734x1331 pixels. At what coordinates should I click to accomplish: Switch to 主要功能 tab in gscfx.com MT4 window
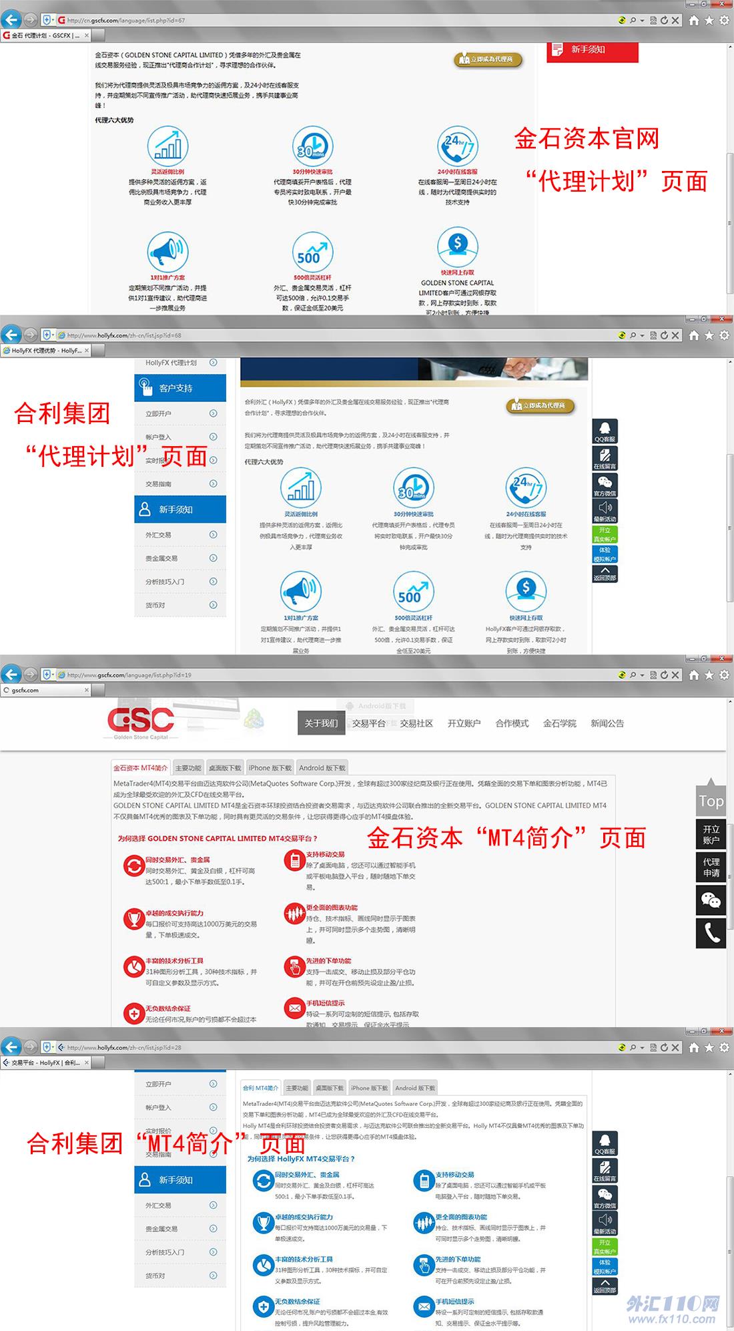click(x=189, y=767)
